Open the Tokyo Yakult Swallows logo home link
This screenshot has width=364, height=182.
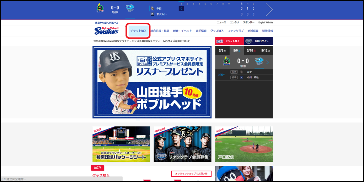pos(107,31)
